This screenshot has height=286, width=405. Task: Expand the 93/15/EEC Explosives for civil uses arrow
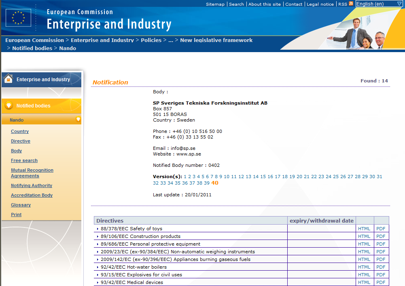coord(98,275)
